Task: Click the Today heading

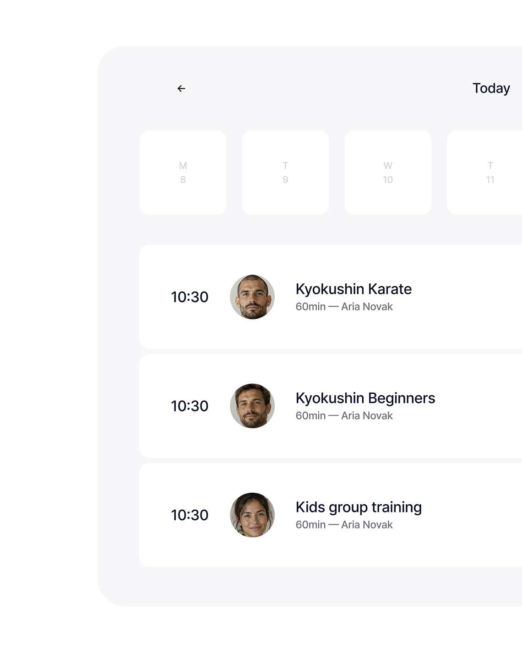Action: coord(491,88)
